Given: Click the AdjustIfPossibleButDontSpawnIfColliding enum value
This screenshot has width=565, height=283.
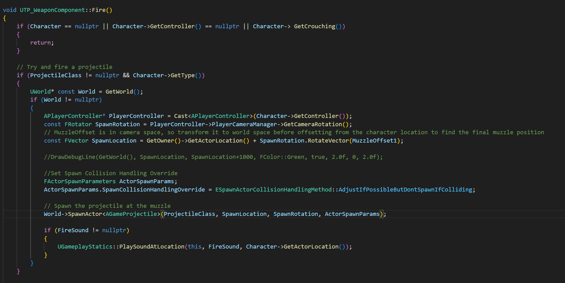Looking at the screenshot, I should pos(405,190).
